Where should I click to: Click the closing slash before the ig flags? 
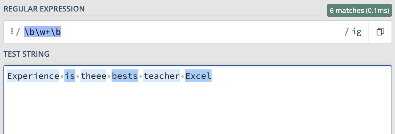(347, 32)
